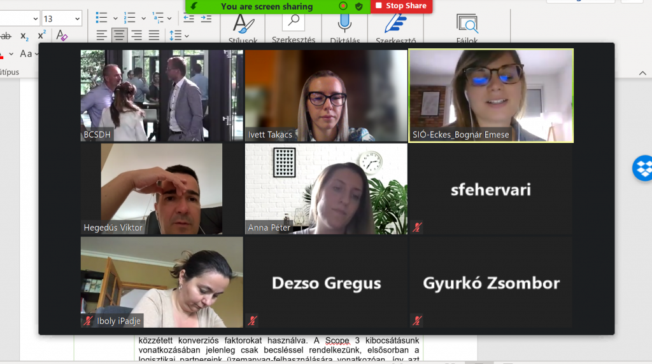Click the Zoom recording indicator icon
This screenshot has width=652, height=364.
click(343, 6)
